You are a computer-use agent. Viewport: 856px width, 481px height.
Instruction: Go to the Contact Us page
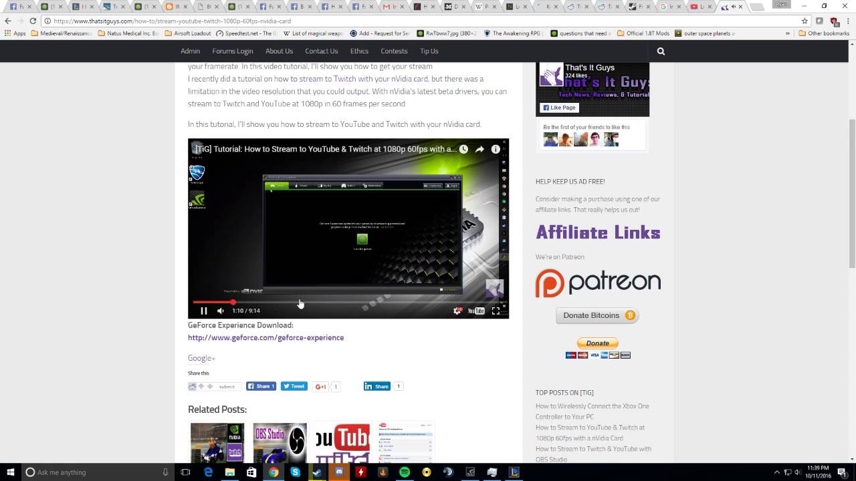point(322,51)
